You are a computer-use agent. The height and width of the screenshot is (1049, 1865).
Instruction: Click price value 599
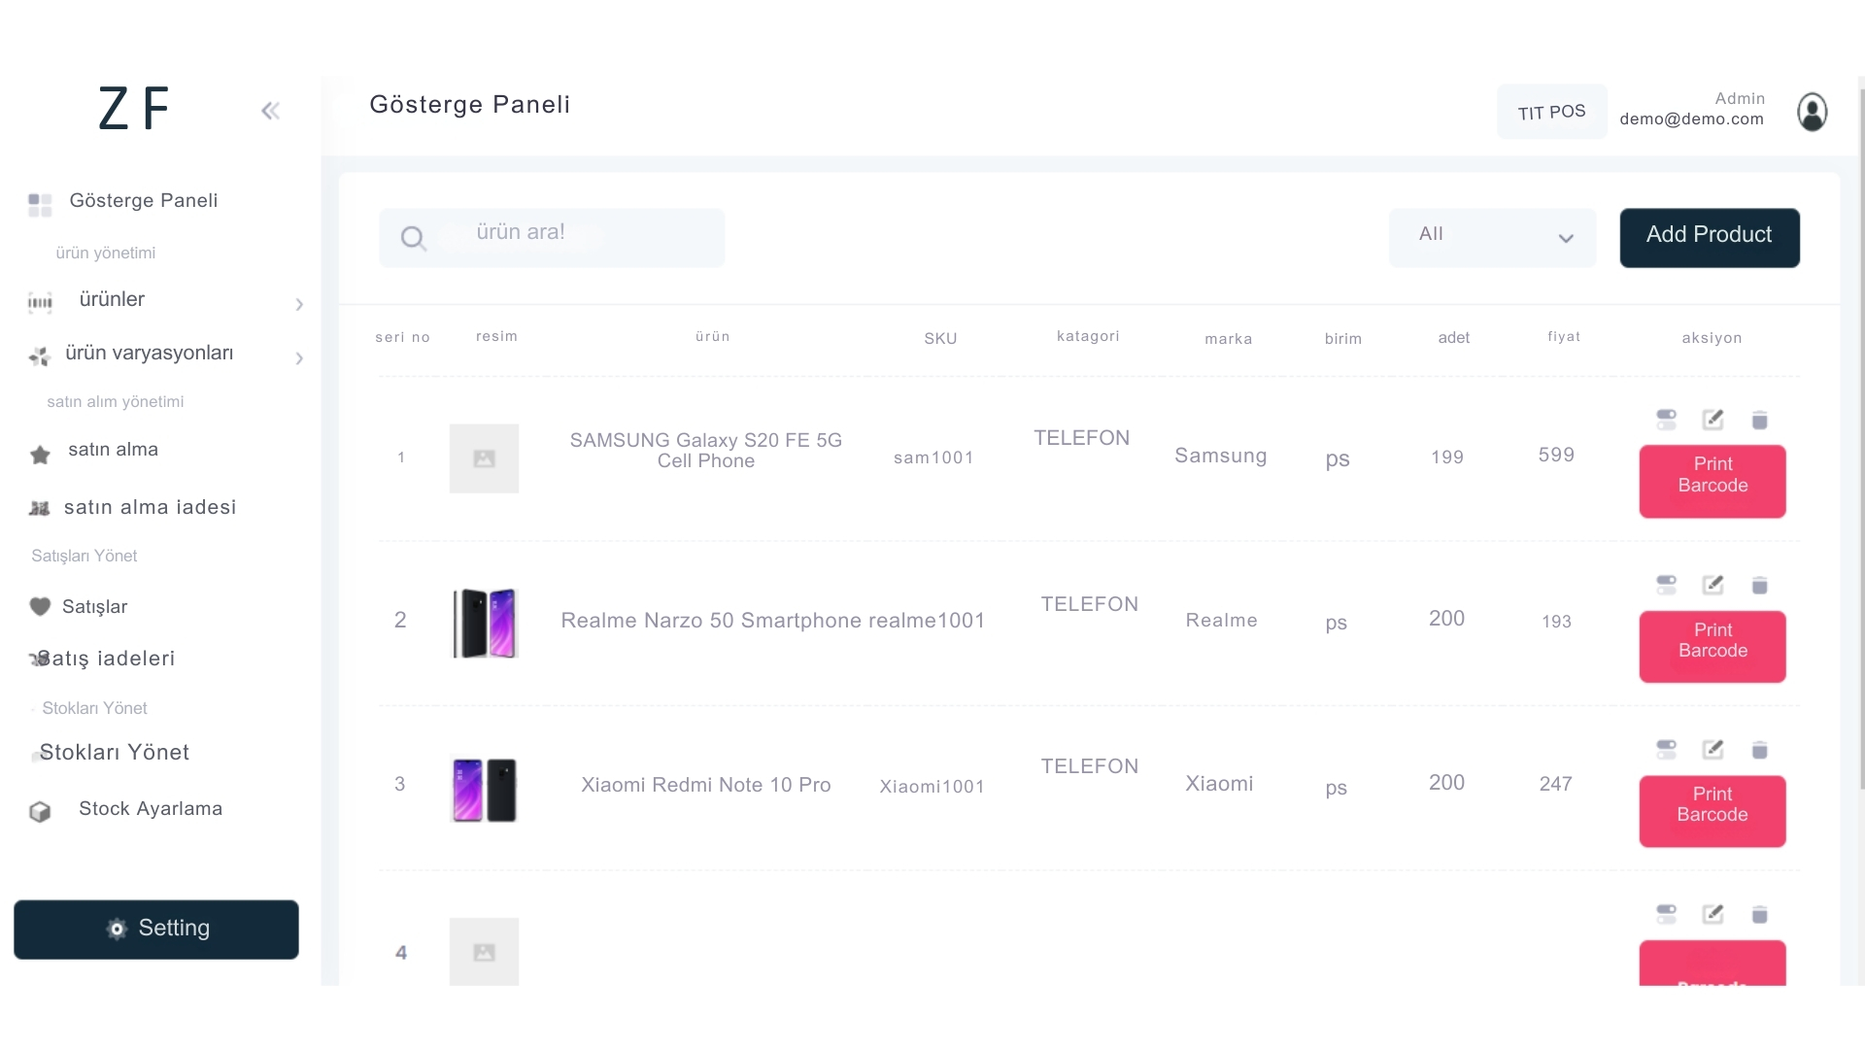point(1556,455)
